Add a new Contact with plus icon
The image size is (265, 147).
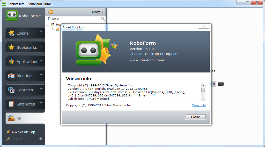[41, 88]
